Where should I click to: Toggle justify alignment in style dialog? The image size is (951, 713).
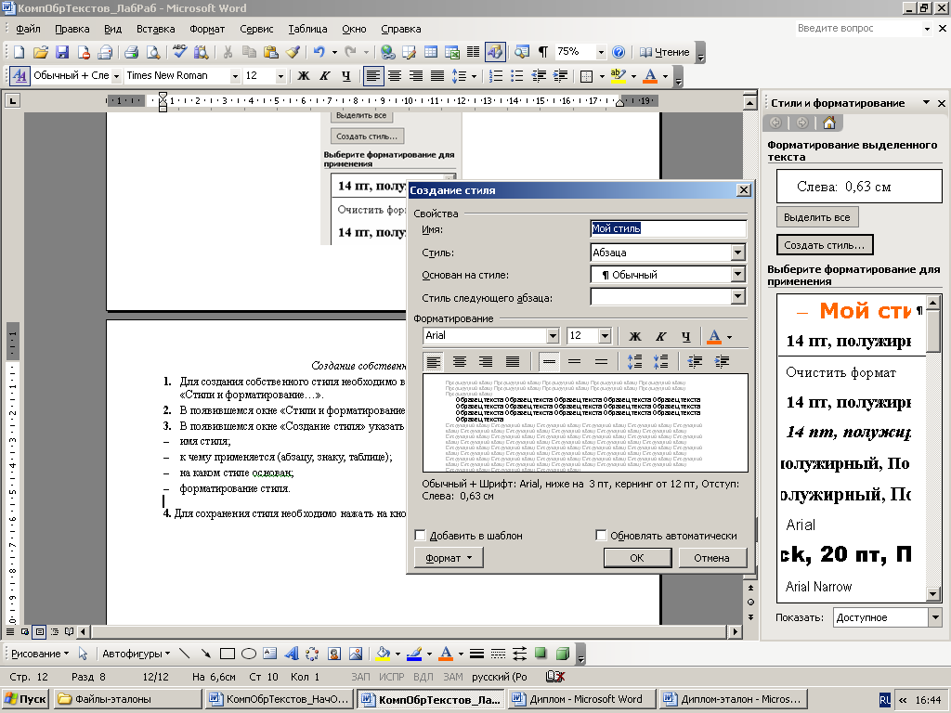[513, 362]
